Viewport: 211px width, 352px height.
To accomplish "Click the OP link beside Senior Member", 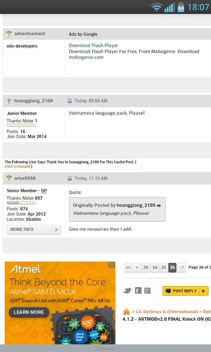I will pyautogui.click(x=44, y=191).
